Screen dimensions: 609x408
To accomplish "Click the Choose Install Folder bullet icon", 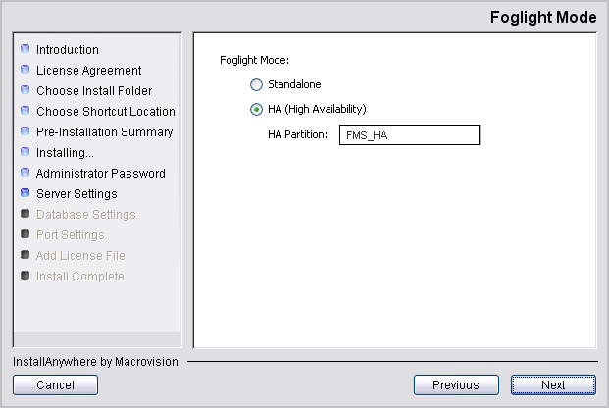I will (25, 90).
